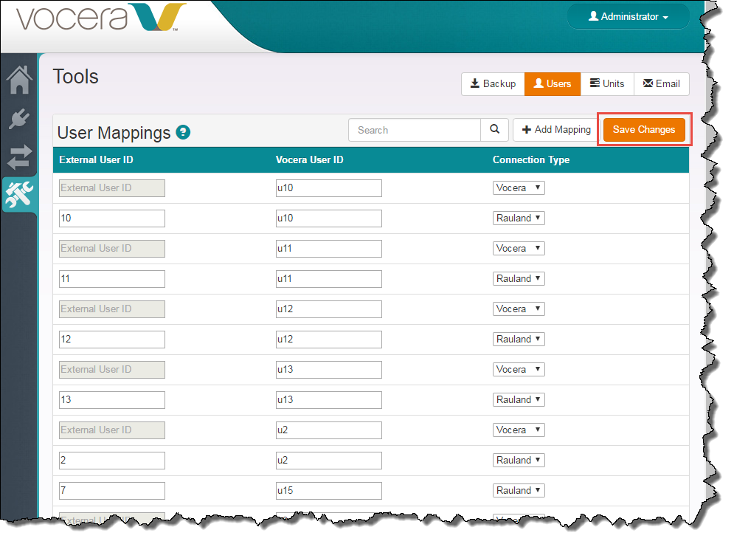Click u12 Vocera User ID in Vocera row
This screenshot has width=734, height=544.
[328, 309]
